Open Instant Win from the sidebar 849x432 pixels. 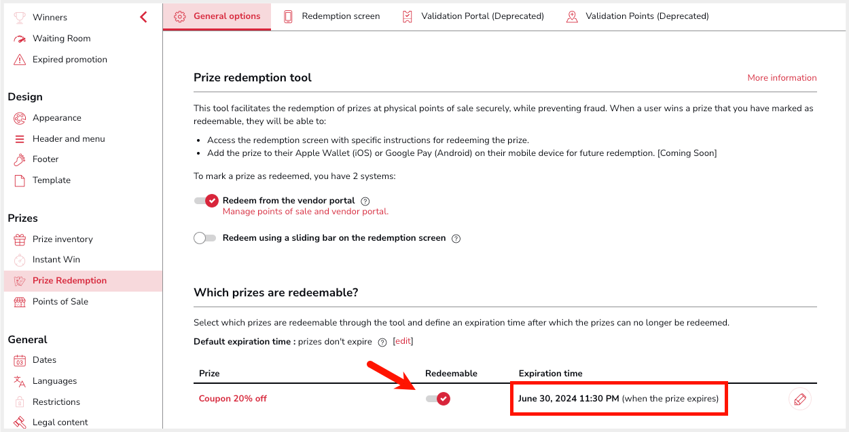pyautogui.click(x=56, y=260)
